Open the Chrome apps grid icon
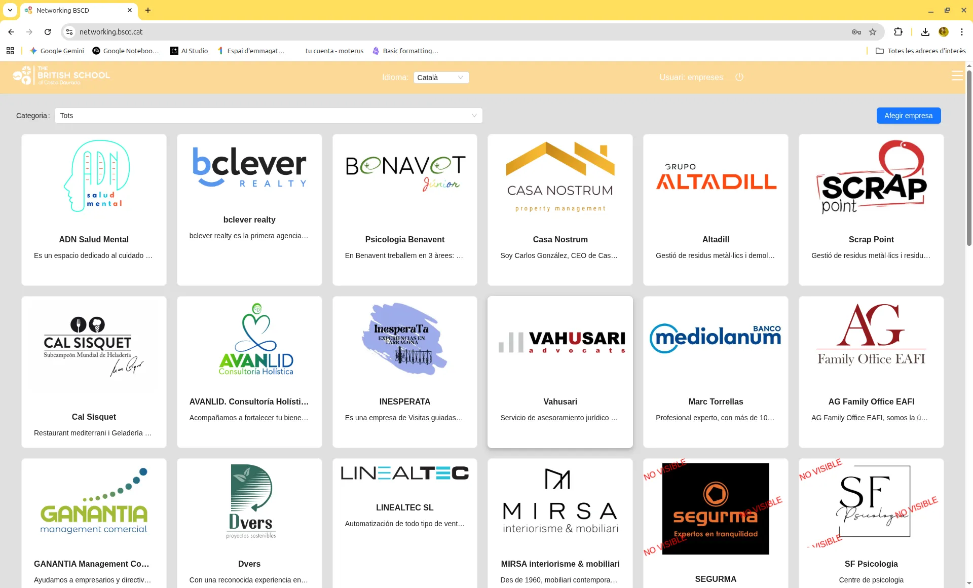 click(x=10, y=51)
